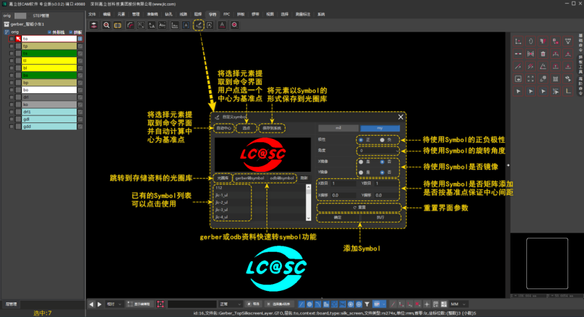Open the first dropdown in bottom bar

pyautogui.click(x=113, y=304)
